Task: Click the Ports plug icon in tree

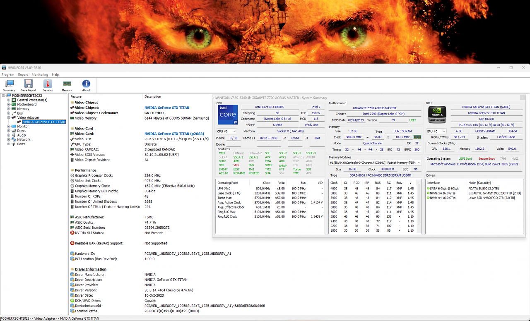Action: click(x=14, y=144)
